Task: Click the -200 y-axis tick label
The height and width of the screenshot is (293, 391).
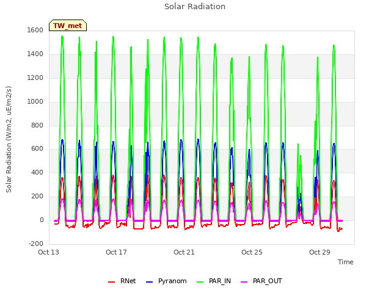Action: (36, 244)
